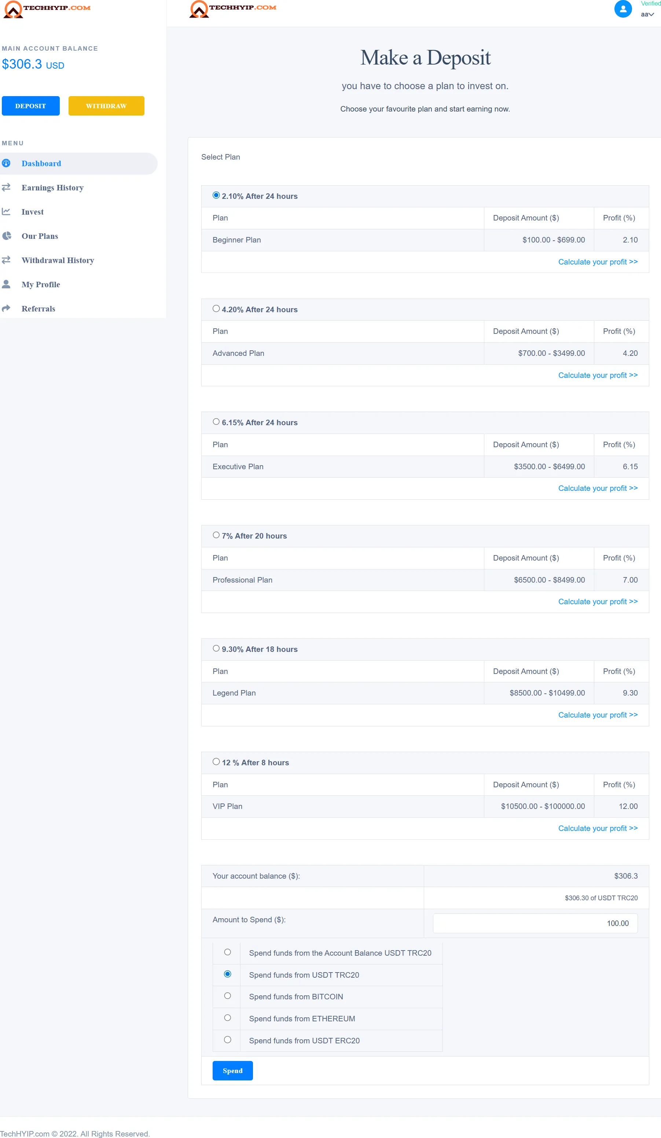661x1138 pixels.
Task: Calculate profit for VIP Plan
Action: 598,828
